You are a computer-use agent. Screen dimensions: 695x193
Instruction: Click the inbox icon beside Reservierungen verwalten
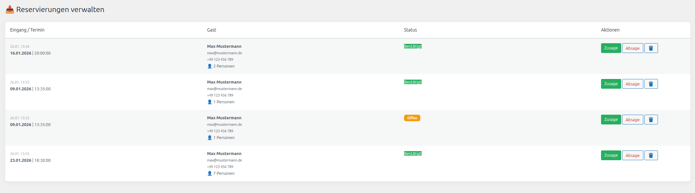(10, 9)
